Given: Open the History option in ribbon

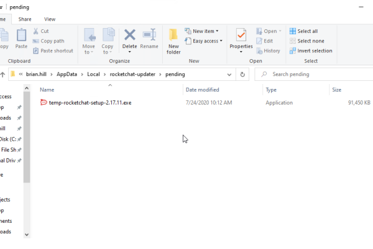Looking at the screenshot, I should point(268,51).
